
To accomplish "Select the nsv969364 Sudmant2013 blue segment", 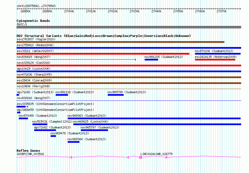I will pyautogui.click(x=74, y=142).
